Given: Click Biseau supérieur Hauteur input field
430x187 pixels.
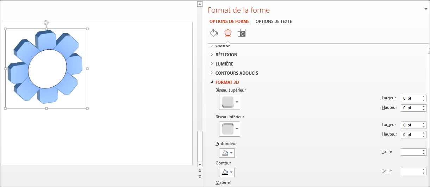Looking at the screenshot, I should (x=411, y=108).
